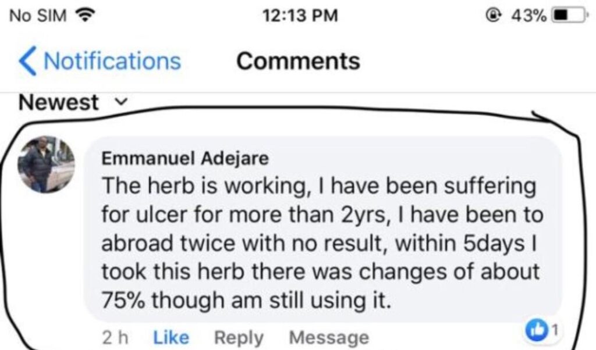Tap the Wi-Fi signal icon

[x=86, y=15]
